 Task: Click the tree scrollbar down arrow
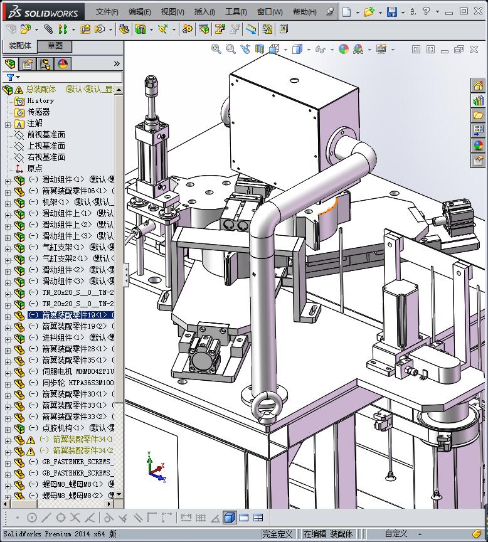pos(119,494)
